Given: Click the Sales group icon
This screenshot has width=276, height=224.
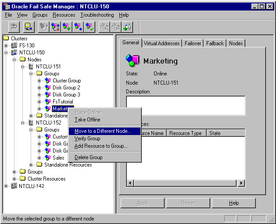Looking at the screenshot, I should pyautogui.click(x=47, y=158).
